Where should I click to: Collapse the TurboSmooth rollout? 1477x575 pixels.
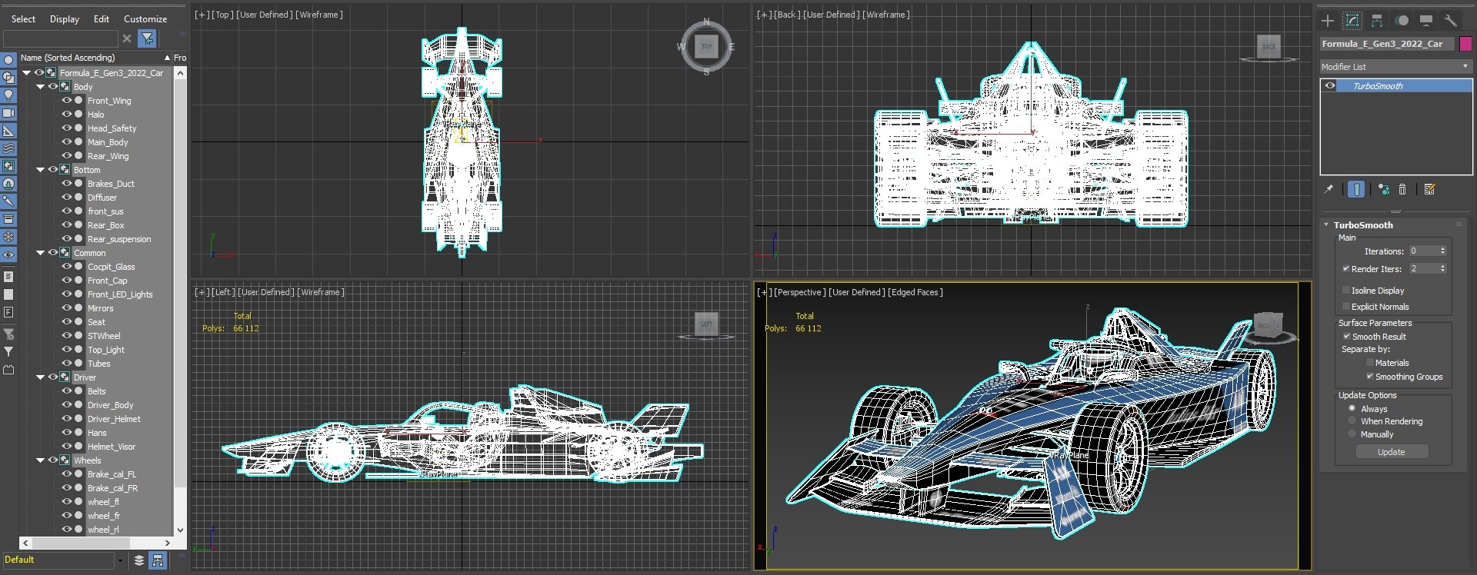[x=1326, y=225]
